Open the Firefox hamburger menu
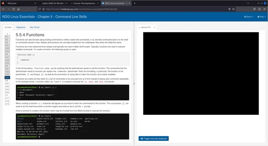 264,9
